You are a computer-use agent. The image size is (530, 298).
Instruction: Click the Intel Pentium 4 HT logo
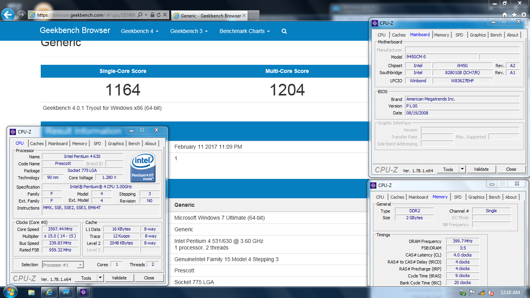143,167
